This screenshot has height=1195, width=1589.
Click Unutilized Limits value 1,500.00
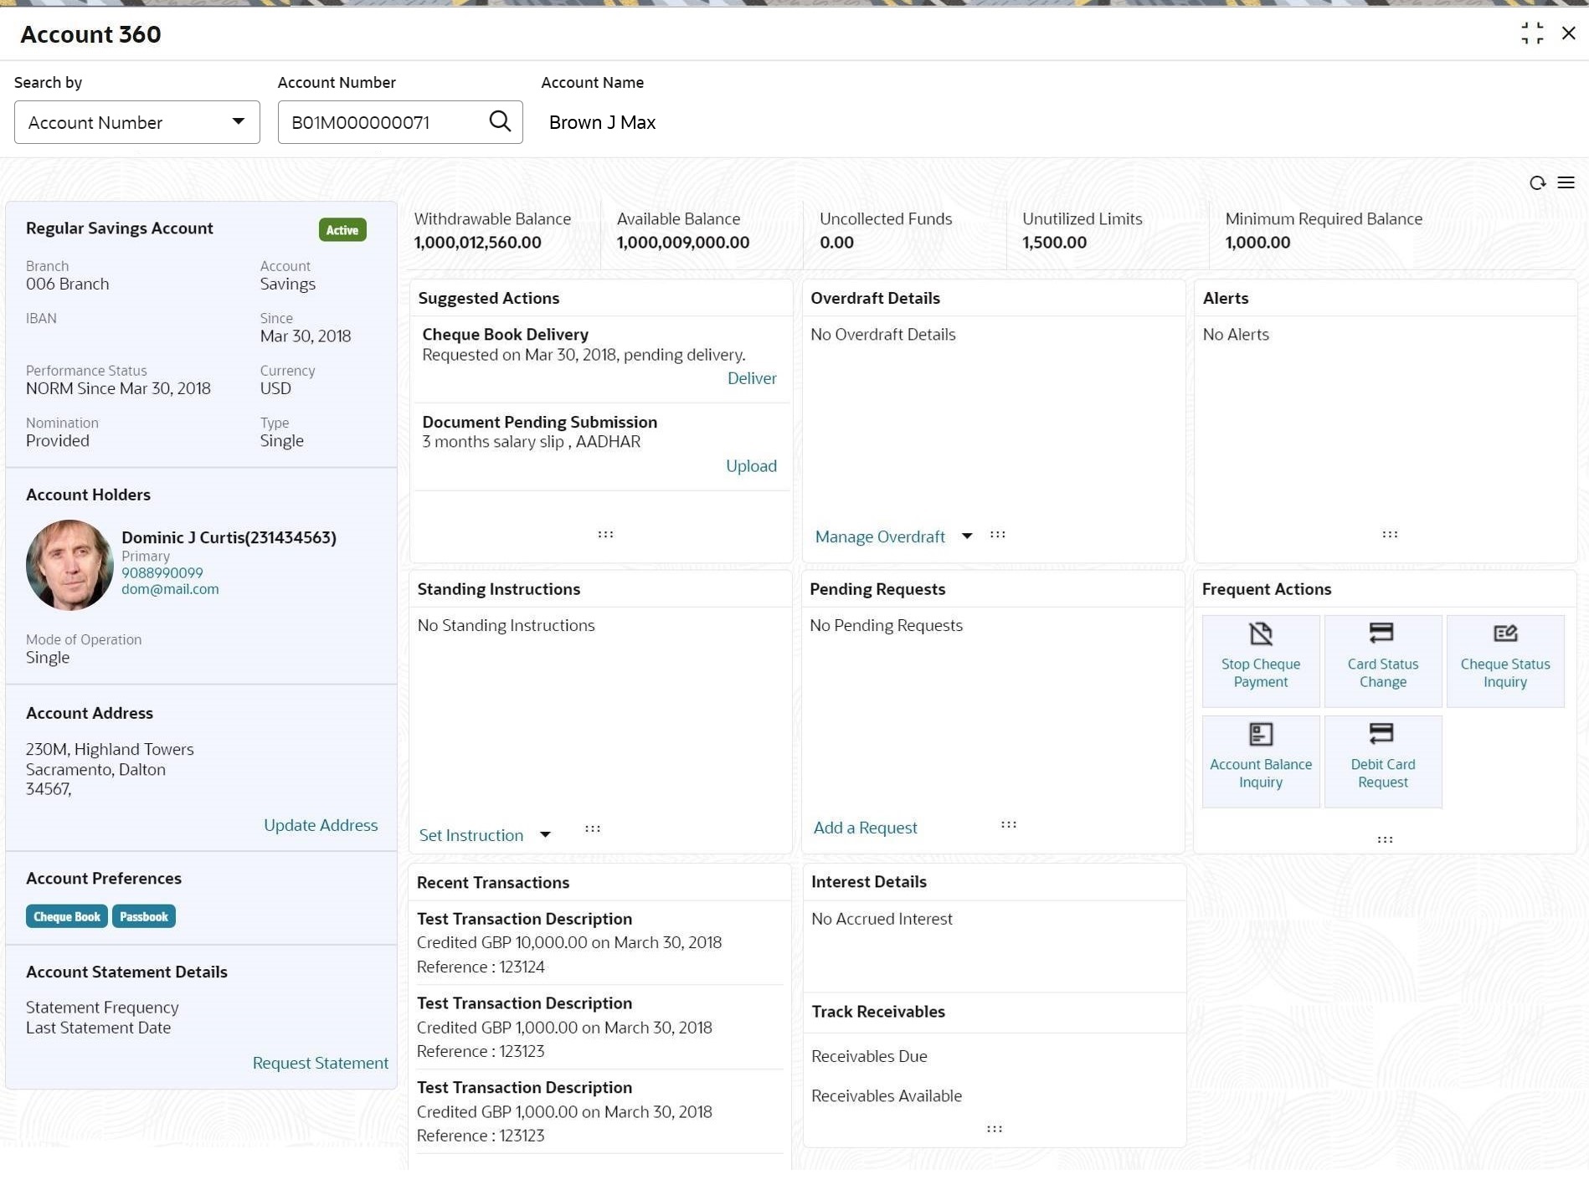1054,243
